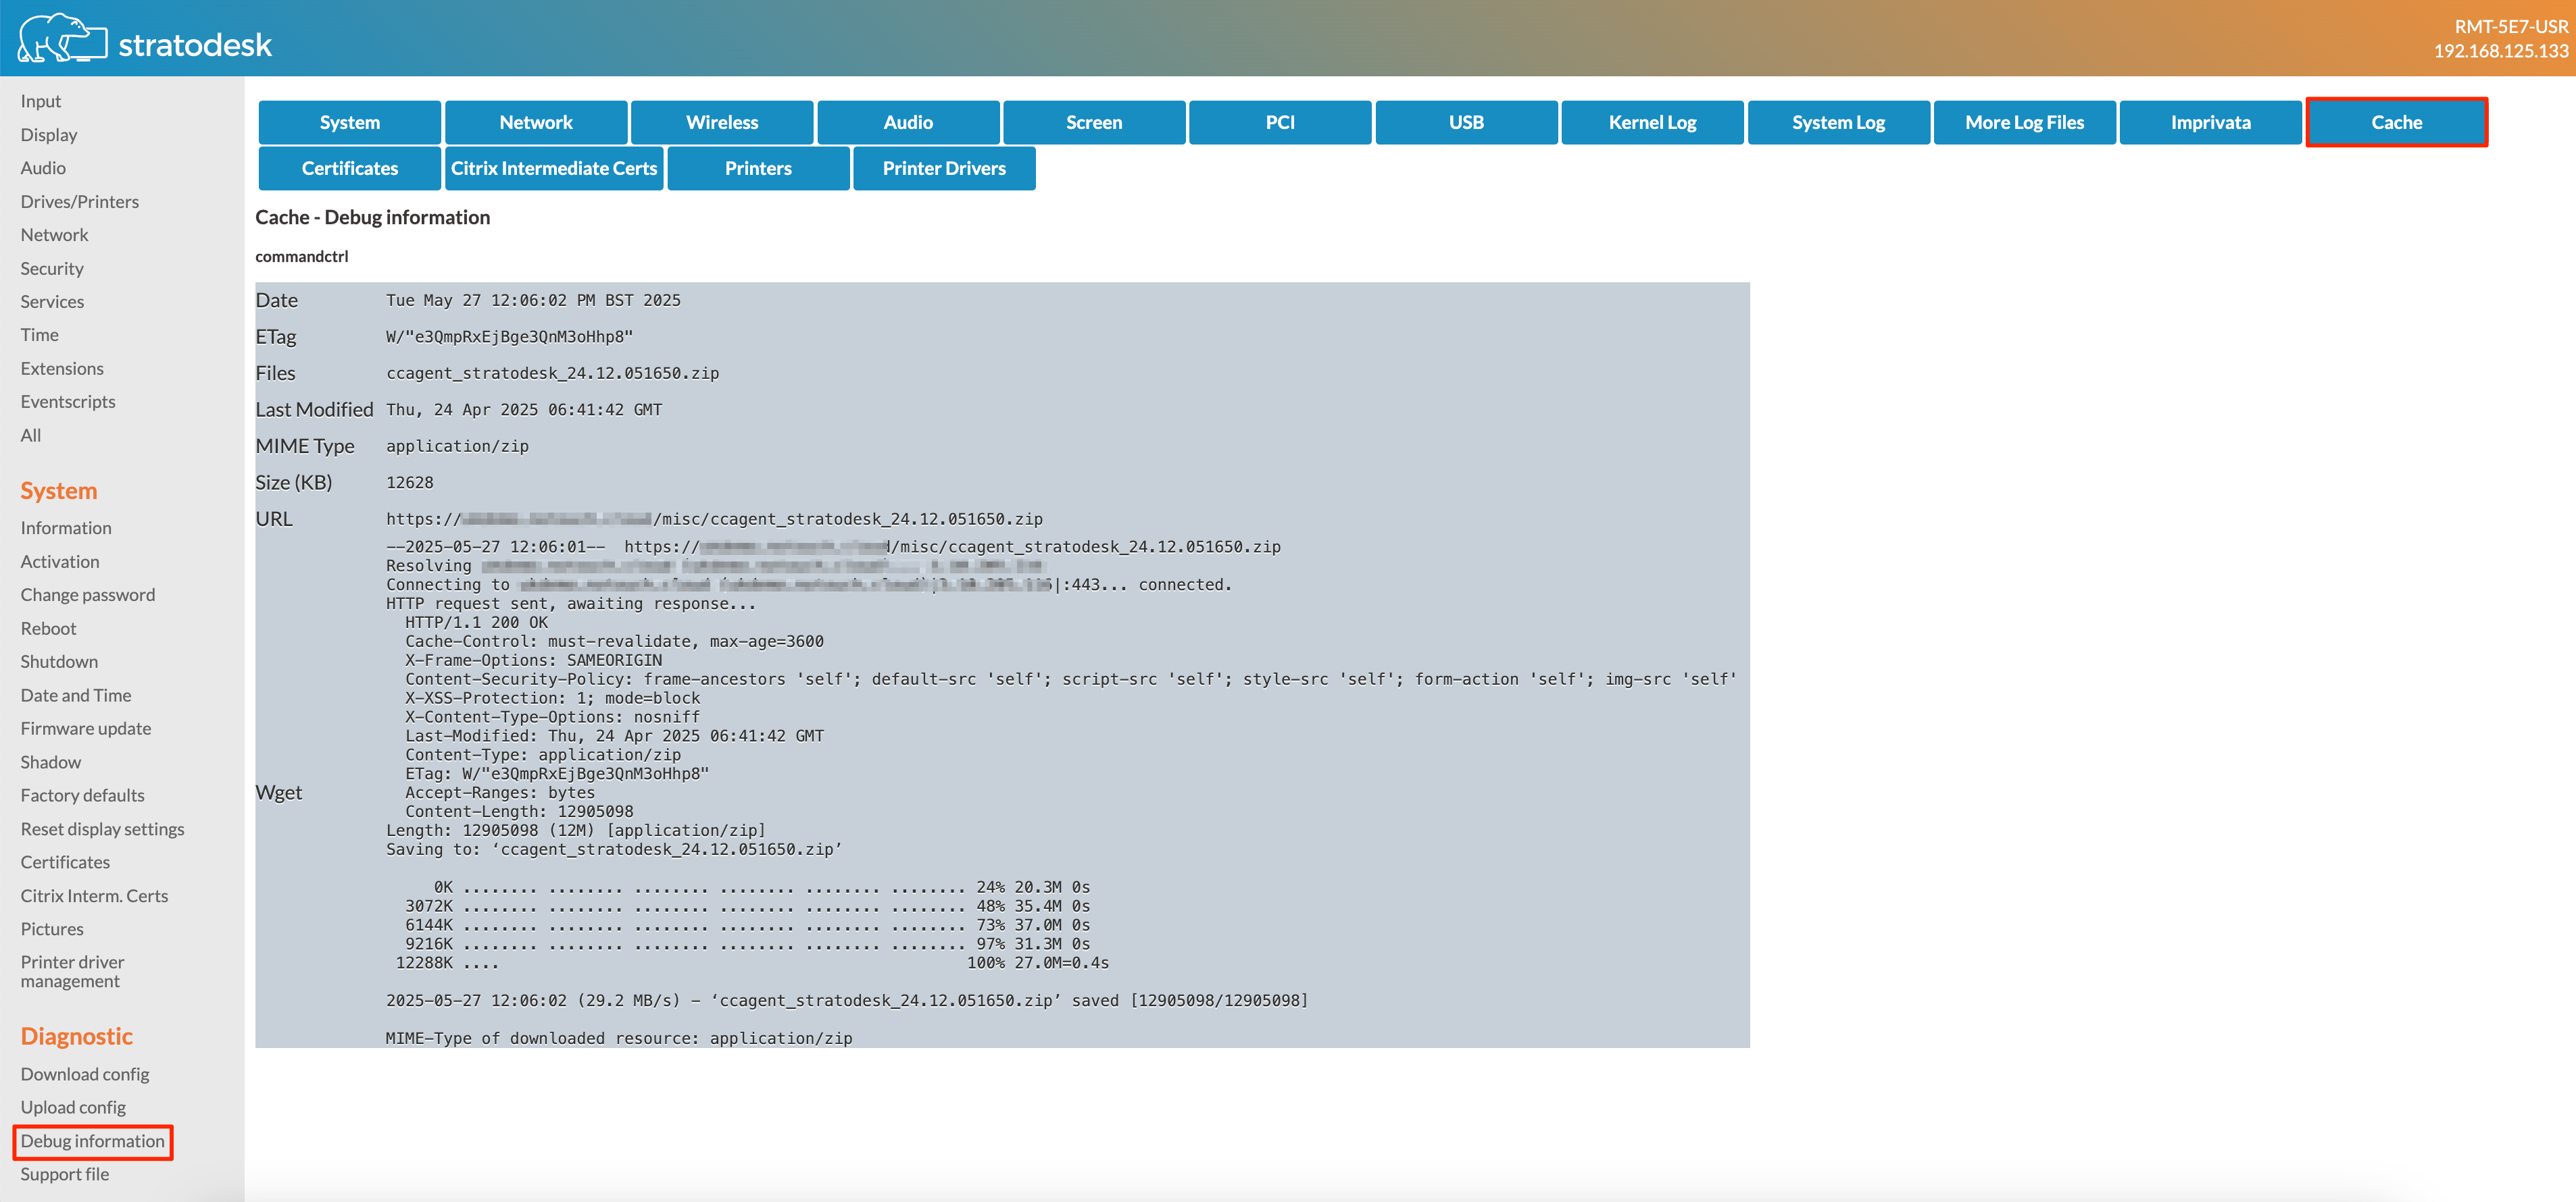Open Citrix Intermediate Certs tab
This screenshot has height=1202, width=2576.
click(554, 168)
